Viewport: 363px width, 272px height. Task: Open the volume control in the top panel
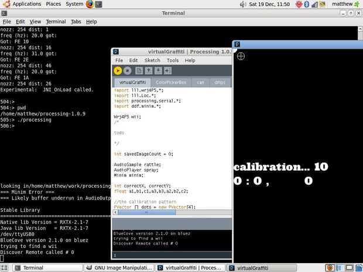pyautogui.click(x=242, y=4)
